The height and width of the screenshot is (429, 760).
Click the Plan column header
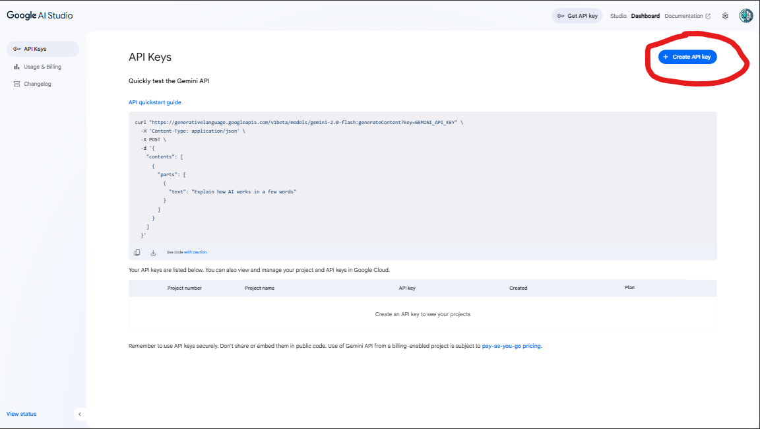point(629,288)
